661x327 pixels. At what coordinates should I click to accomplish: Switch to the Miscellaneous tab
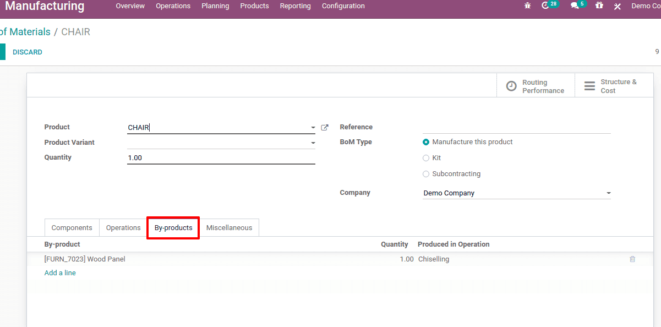(229, 228)
